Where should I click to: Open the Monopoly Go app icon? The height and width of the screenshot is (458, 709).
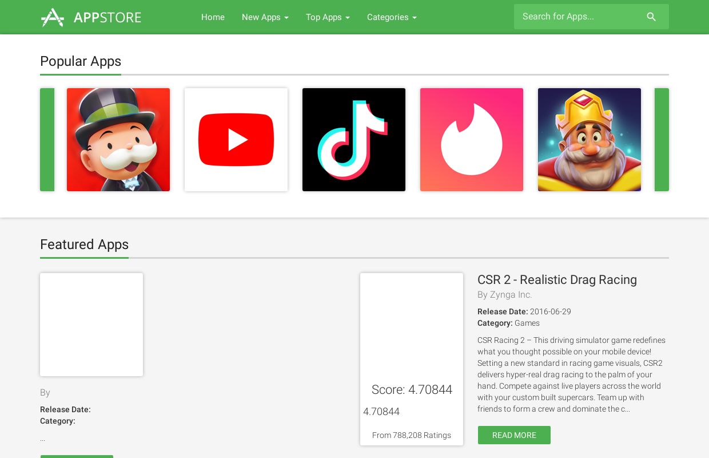click(118, 140)
